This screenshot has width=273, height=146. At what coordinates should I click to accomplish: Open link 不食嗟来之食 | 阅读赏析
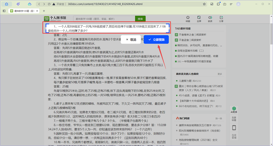click(x=192, y=35)
